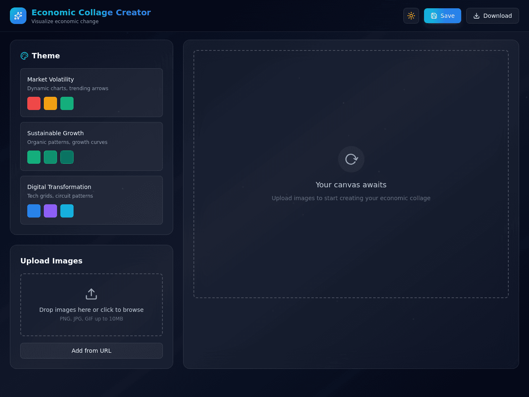Download the collage
529x397 pixels.
[493, 16]
